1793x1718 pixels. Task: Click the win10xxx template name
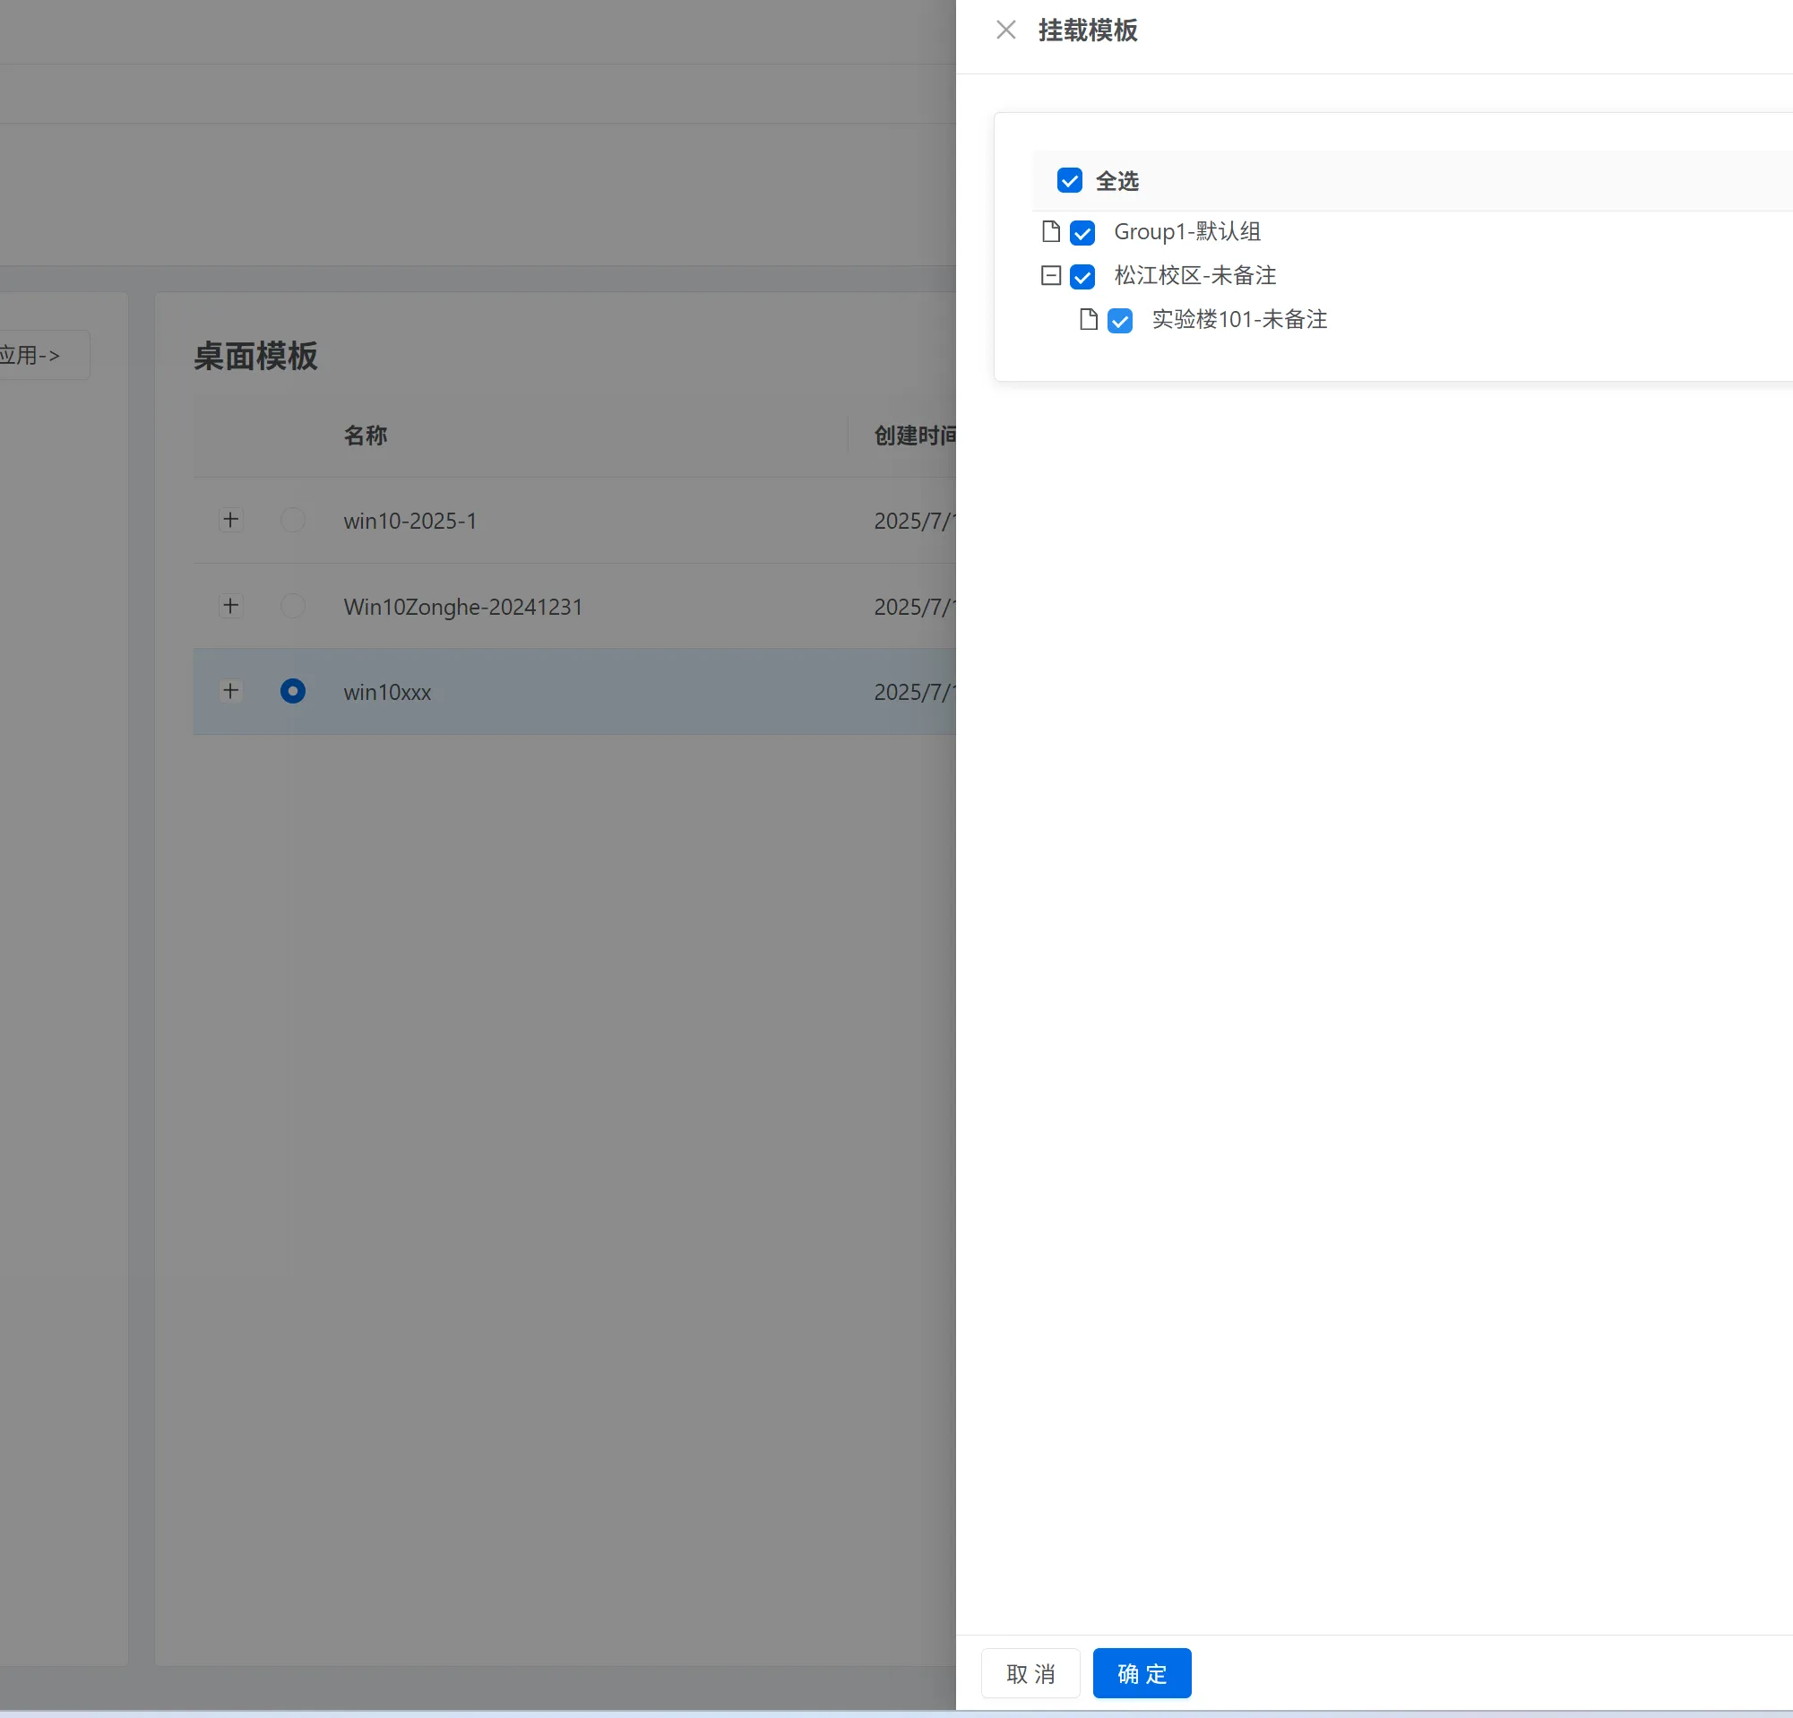point(387,693)
